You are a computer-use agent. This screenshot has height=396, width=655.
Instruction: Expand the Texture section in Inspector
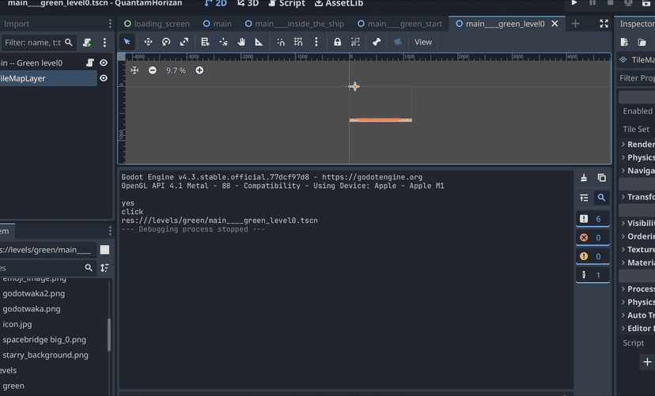tap(636, 250)
